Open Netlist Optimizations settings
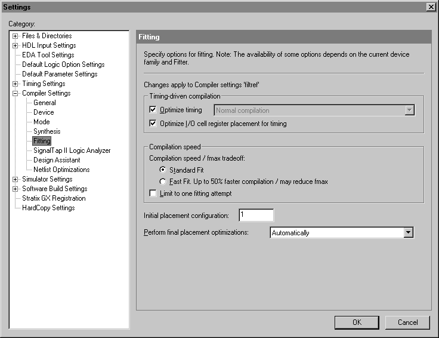 click(x=61, y=170)
